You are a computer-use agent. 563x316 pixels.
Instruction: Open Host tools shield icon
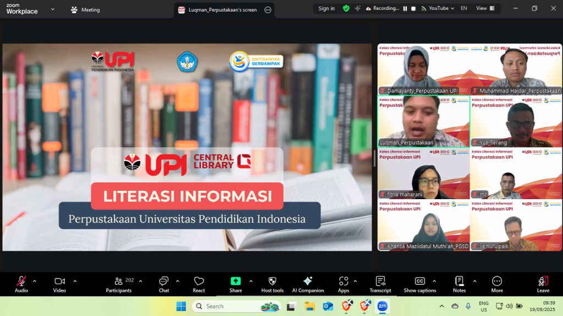click(x=272, y=284)
